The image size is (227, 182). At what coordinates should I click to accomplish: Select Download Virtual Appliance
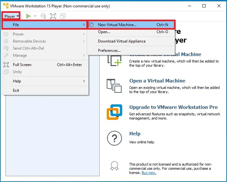(x=131, y=41)
